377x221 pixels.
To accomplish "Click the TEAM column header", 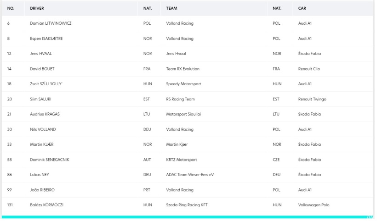I will [x=171, y=8].
